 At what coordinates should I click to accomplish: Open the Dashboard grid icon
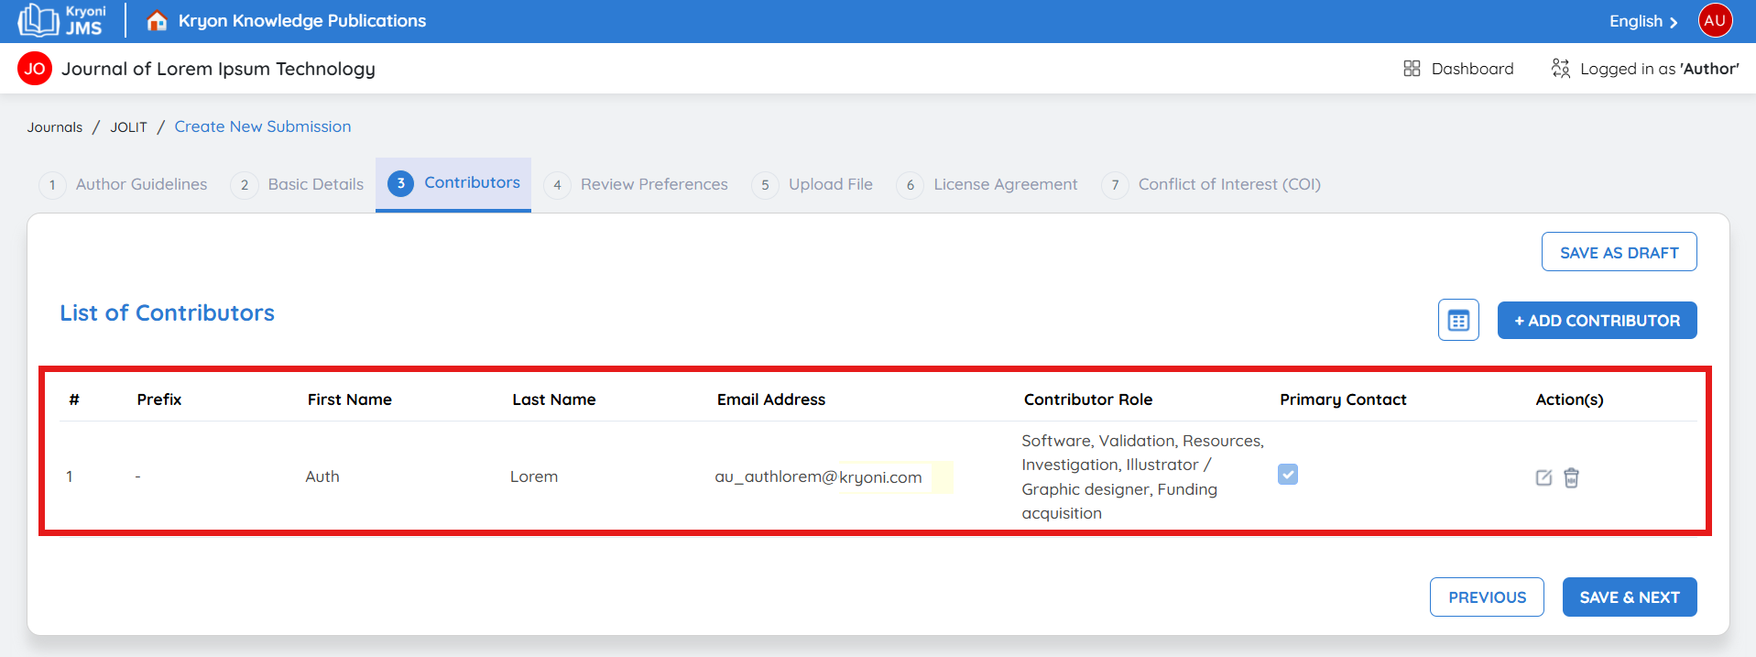click(1412, 69)
